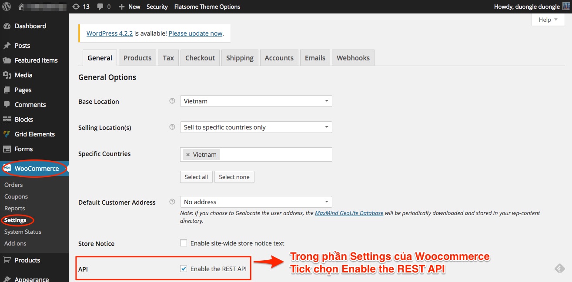Screen dimensions: 572x282
Task: Open Settings under WooCommerce
Action: [x=15, y=220]
